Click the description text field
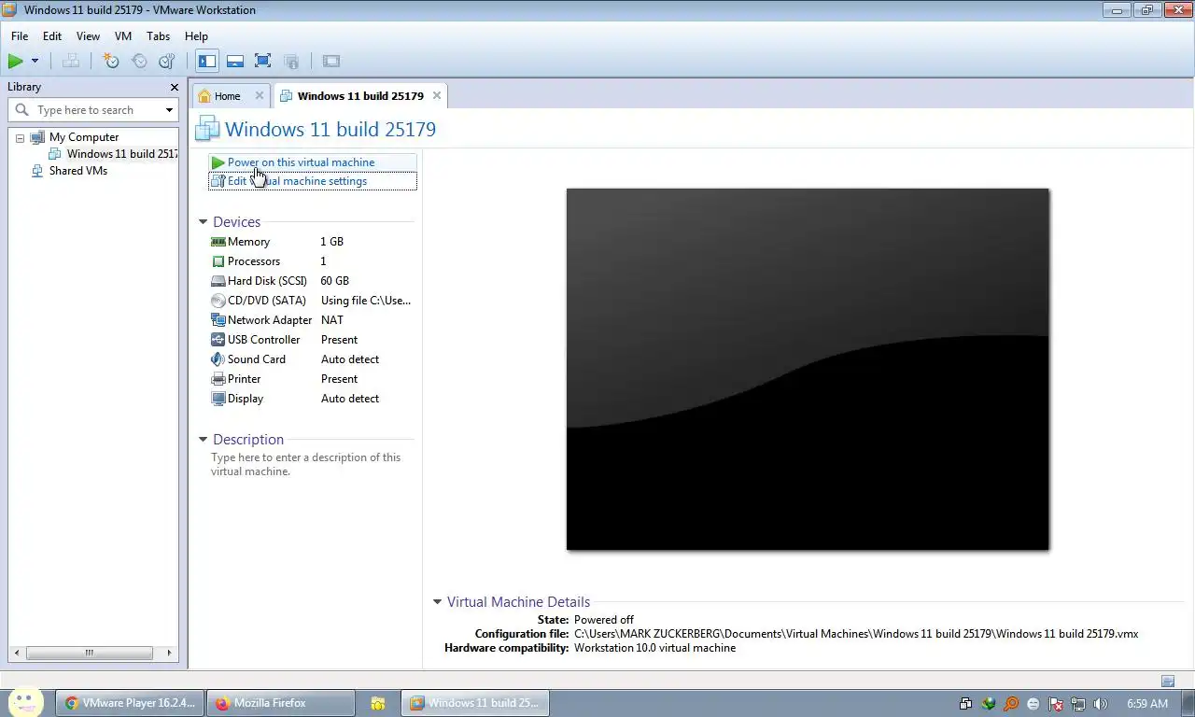This screenshot has width=1195, height=717. tap(306, 464)
